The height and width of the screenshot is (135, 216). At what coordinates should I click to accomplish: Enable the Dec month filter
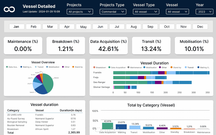(x=200, y=27)
